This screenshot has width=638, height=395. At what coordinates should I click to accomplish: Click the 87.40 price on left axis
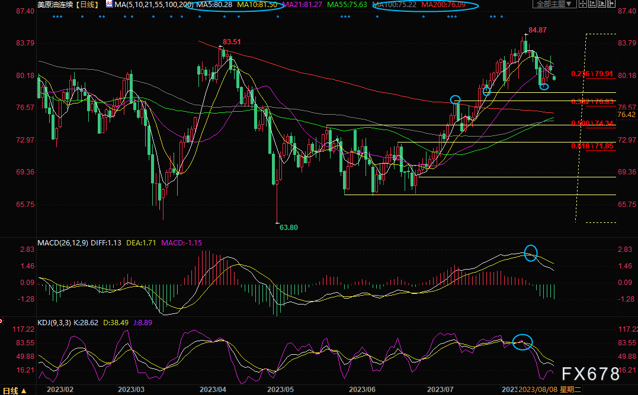point(25,11)
